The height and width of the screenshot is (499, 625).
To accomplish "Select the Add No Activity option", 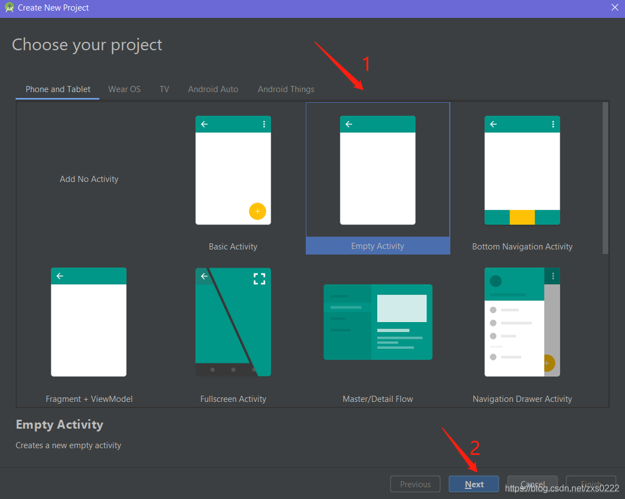I will (89, 179).
